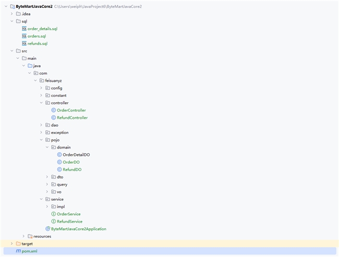Select OrderController class name

click(71, 110)
